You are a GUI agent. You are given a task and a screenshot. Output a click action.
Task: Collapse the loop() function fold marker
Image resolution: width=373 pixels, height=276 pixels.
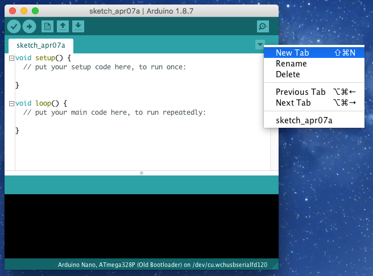coord(11,103)
